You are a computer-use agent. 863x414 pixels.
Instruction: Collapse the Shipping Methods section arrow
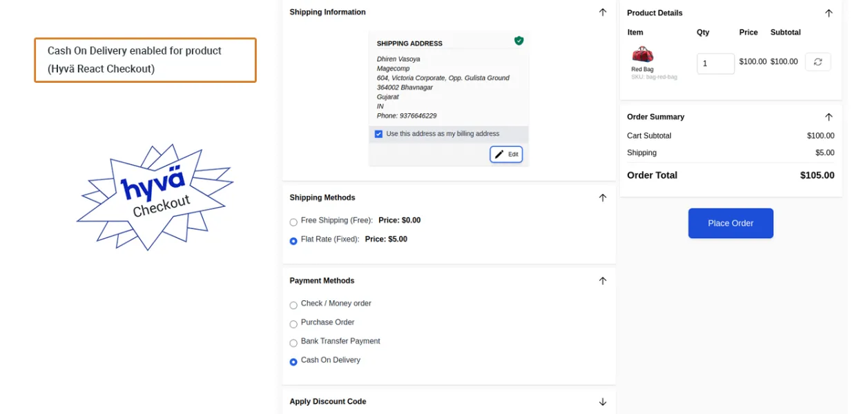(x=602, y=198)
